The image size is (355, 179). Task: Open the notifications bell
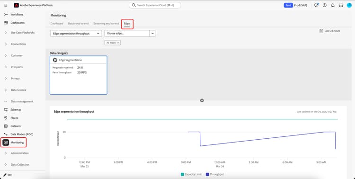[333, 5]
